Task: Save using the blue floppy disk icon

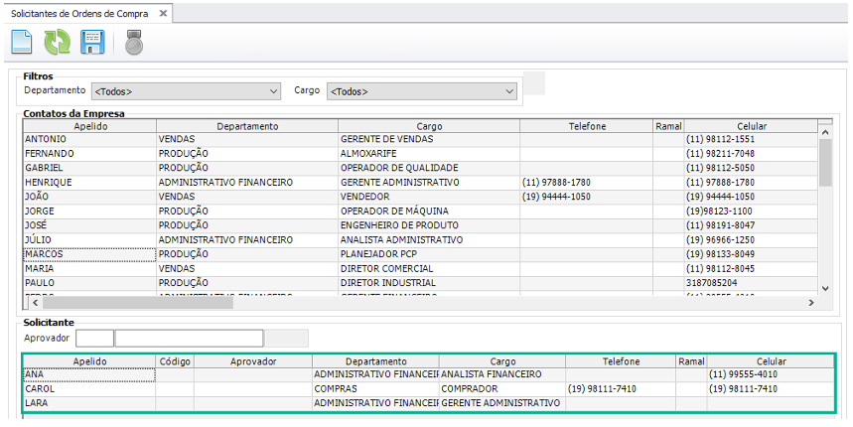Action: (92, 43)
